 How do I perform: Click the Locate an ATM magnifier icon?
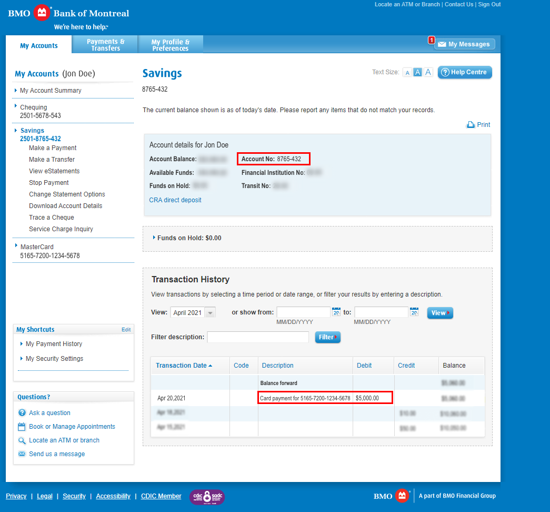[x=22, y=440]
